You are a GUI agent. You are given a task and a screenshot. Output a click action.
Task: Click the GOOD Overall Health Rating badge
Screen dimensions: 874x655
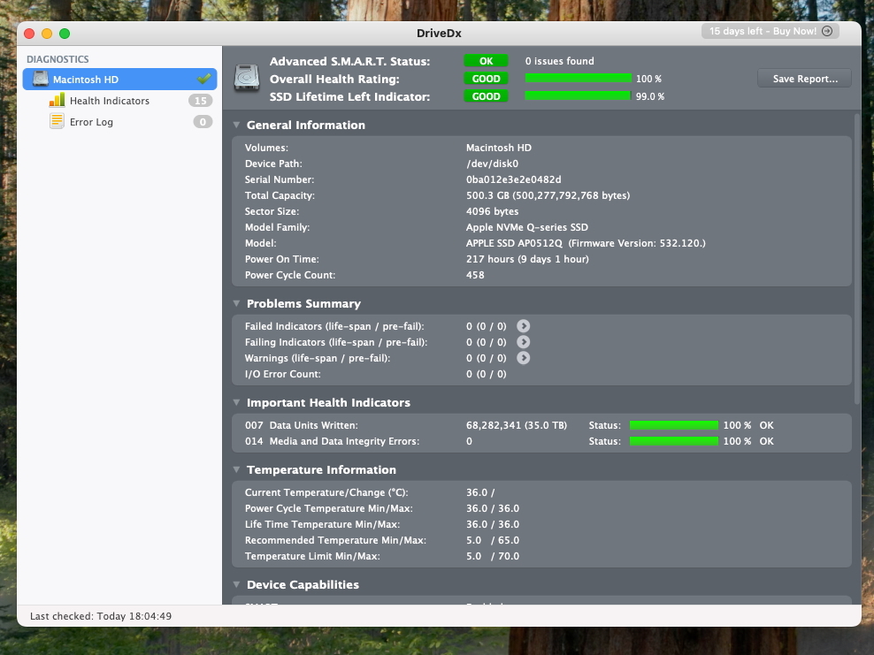coord(486,79)
